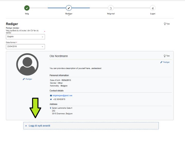This screenshot has height=142, width=185.
Task: Click the address line 202
Action: [x=53, y=111]
